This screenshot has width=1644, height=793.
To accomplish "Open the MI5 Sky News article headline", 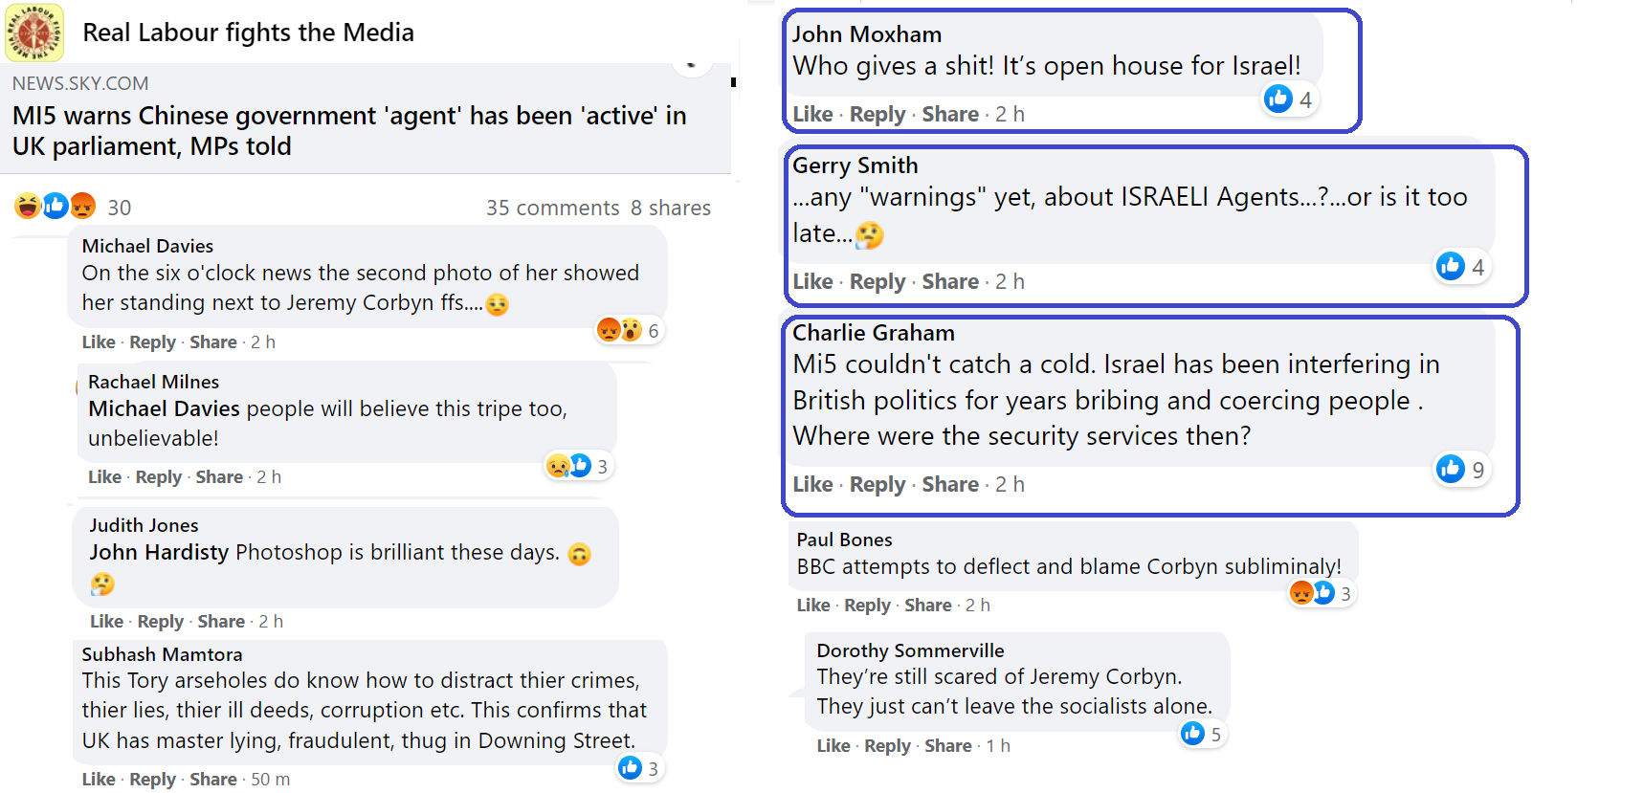I will 349,131.
